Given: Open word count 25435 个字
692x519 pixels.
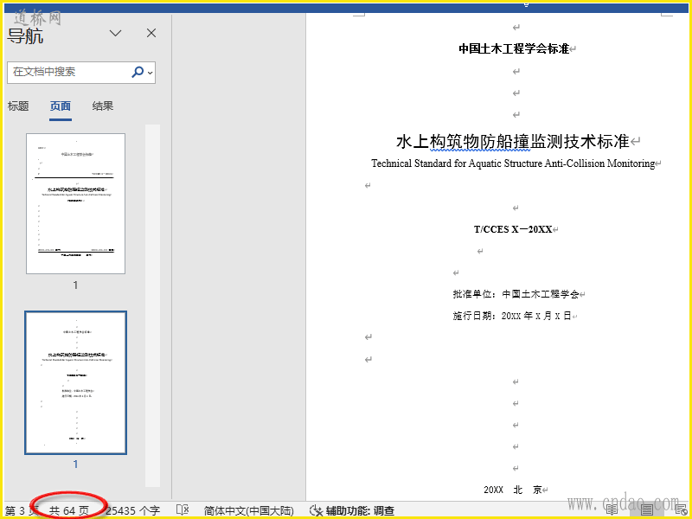Looking at the screenshot, I should [x=132, y=510].
